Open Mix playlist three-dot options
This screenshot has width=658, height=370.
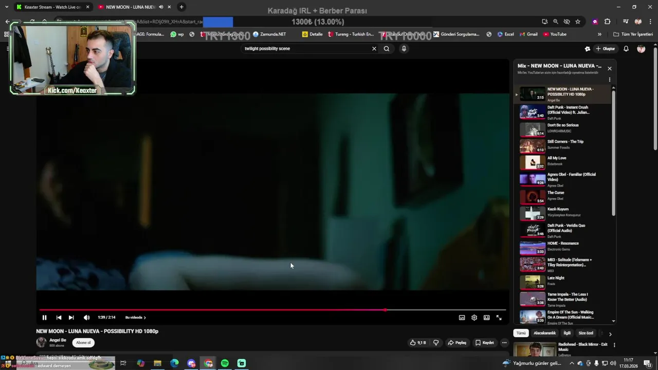tap(610, 80)
